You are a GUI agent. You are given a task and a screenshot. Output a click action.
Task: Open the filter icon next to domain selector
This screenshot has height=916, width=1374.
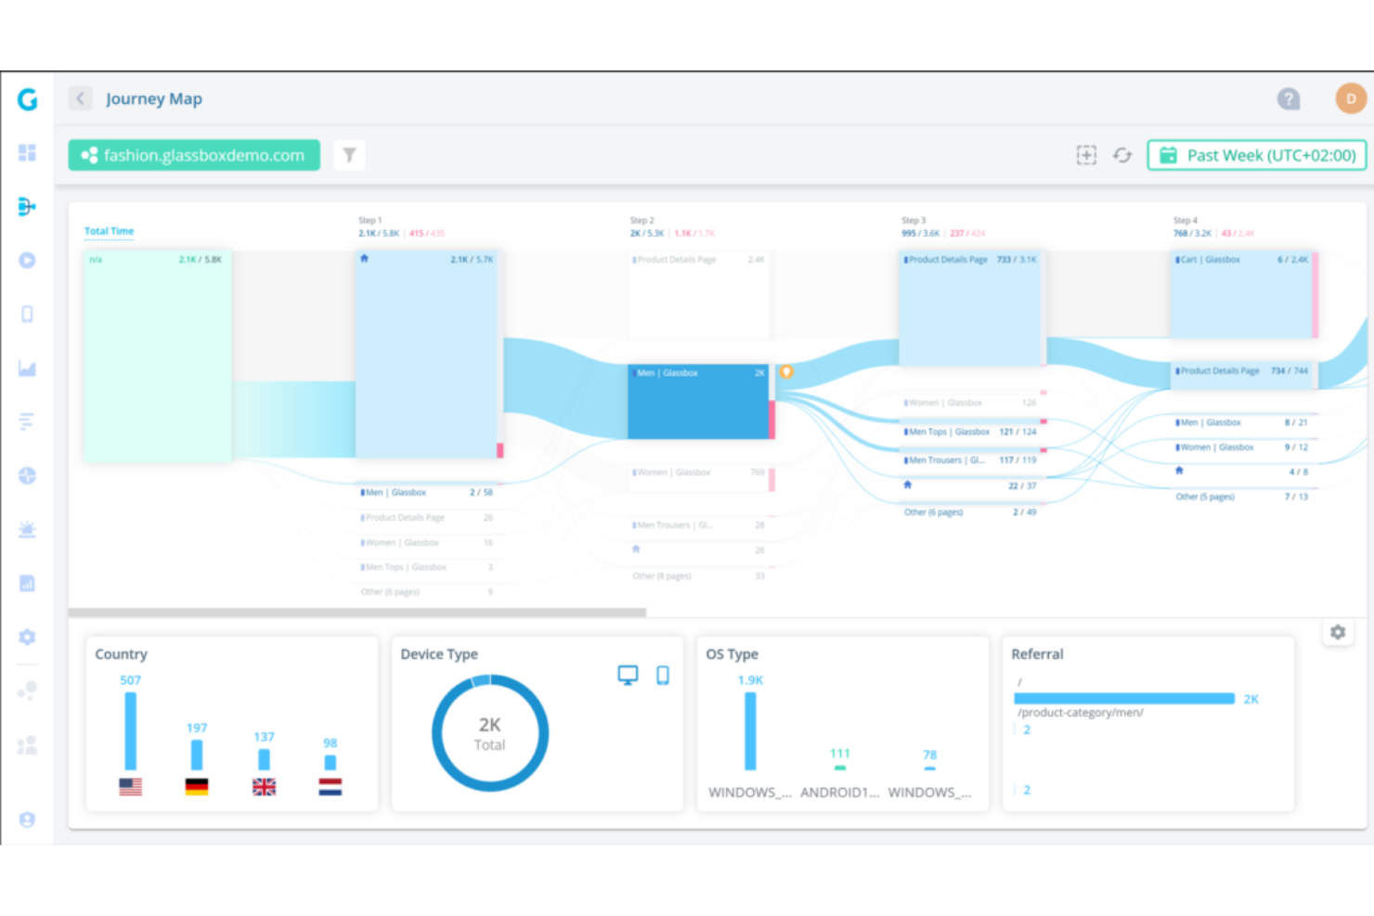[x=349, y=155]
